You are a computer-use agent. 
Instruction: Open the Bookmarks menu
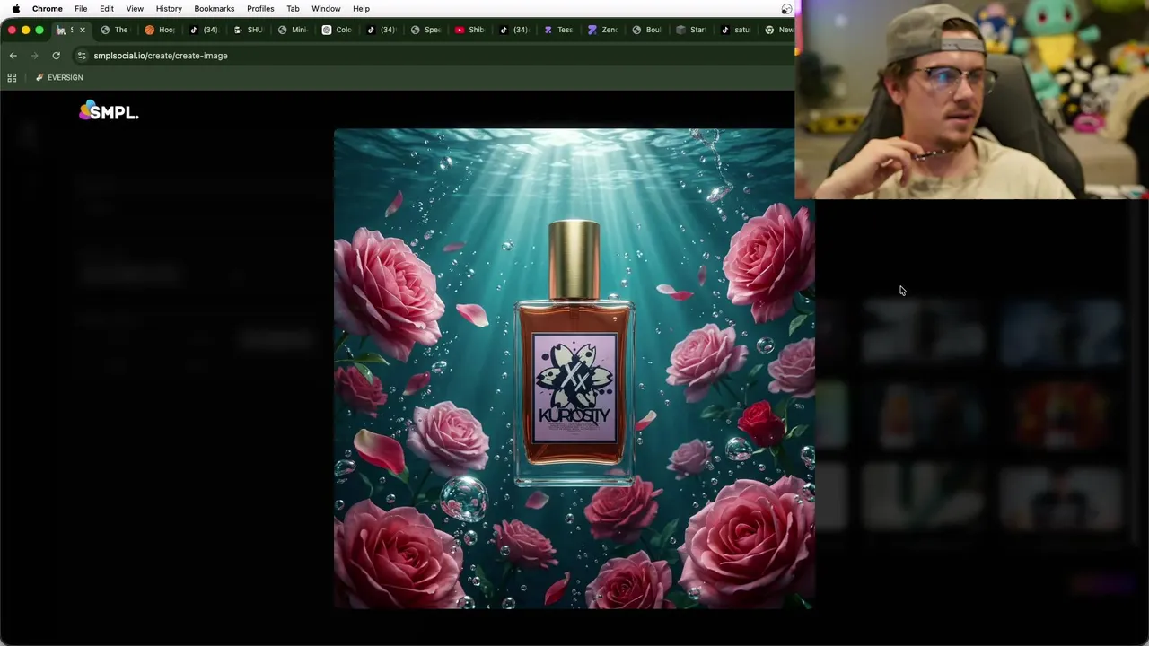tap(215, 9)
